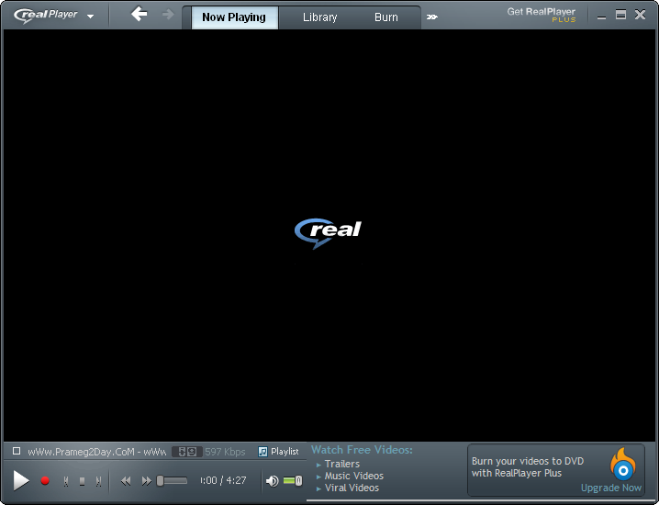This screenshot has width=659, height=505.
Task: Click the green volume slider
Action: [x=293, y=480]
